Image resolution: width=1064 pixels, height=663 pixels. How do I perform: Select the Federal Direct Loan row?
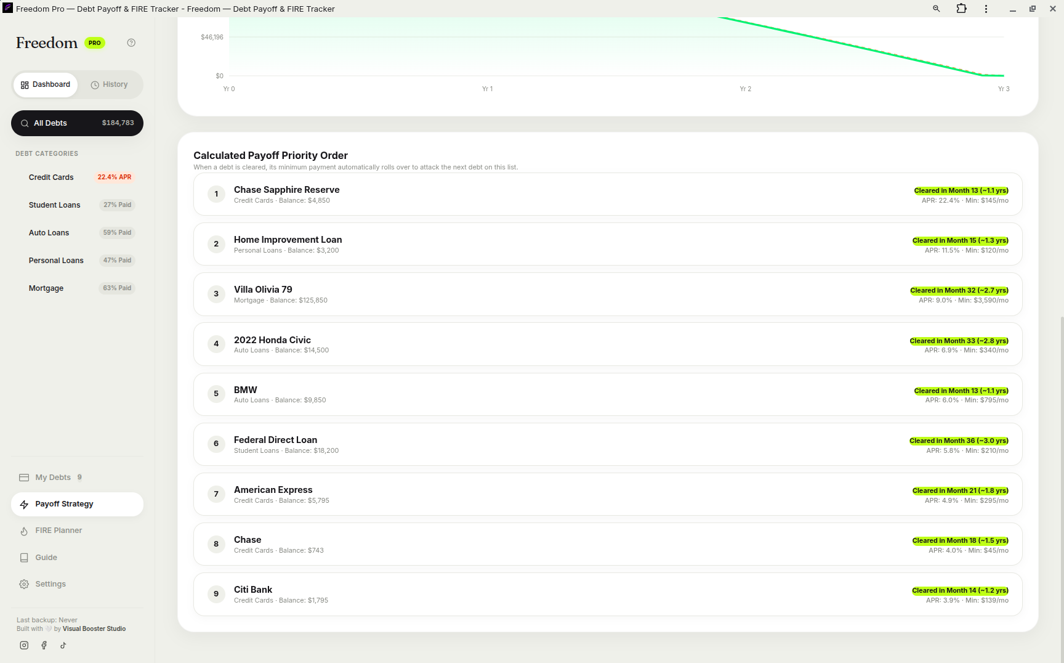(608, 444)
